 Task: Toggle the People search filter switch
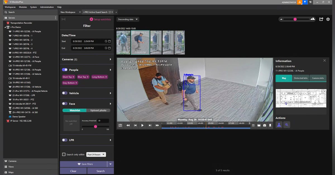[x=64, y=70]
